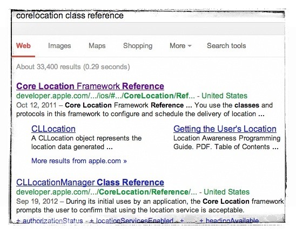Viewport: 296px width, 234px height.
Task: Switch to the Images tab
Action: (x=59, y=46)
